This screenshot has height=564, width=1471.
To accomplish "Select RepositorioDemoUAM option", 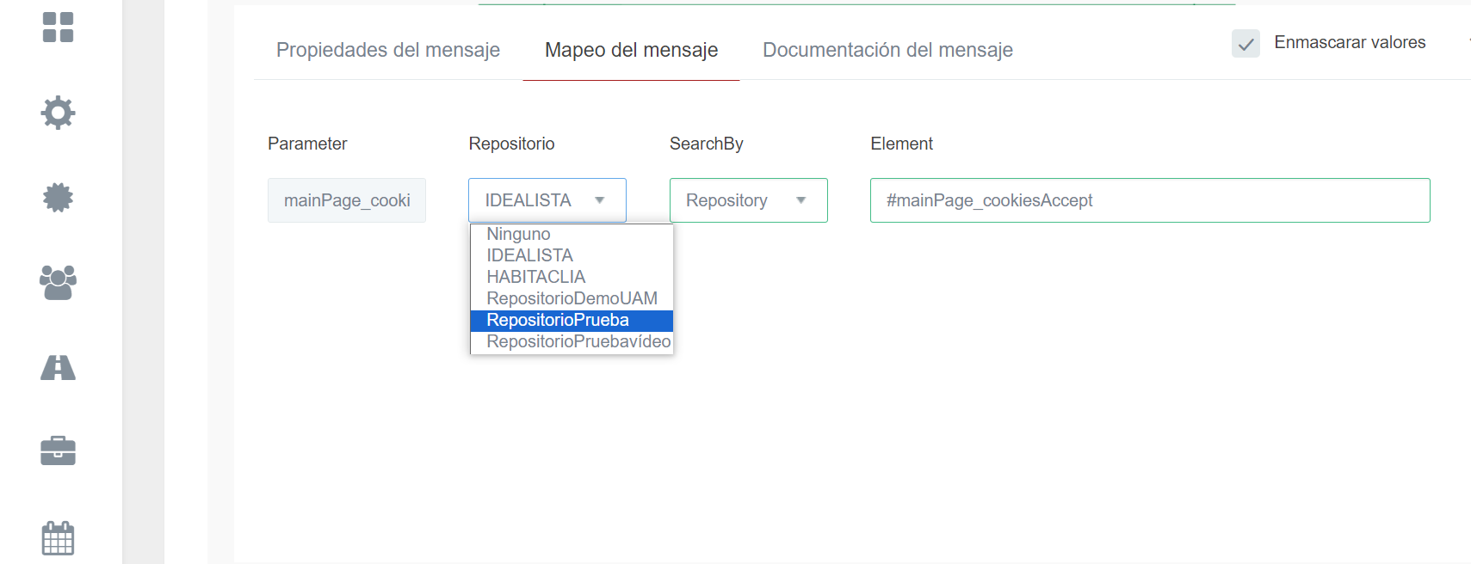I will tap(572, 298).
